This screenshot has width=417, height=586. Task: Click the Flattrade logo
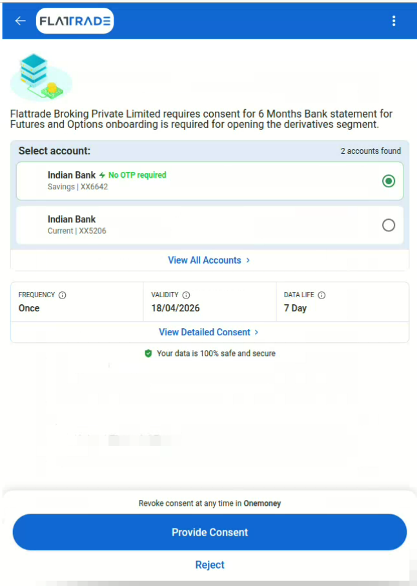click(75, 21)
